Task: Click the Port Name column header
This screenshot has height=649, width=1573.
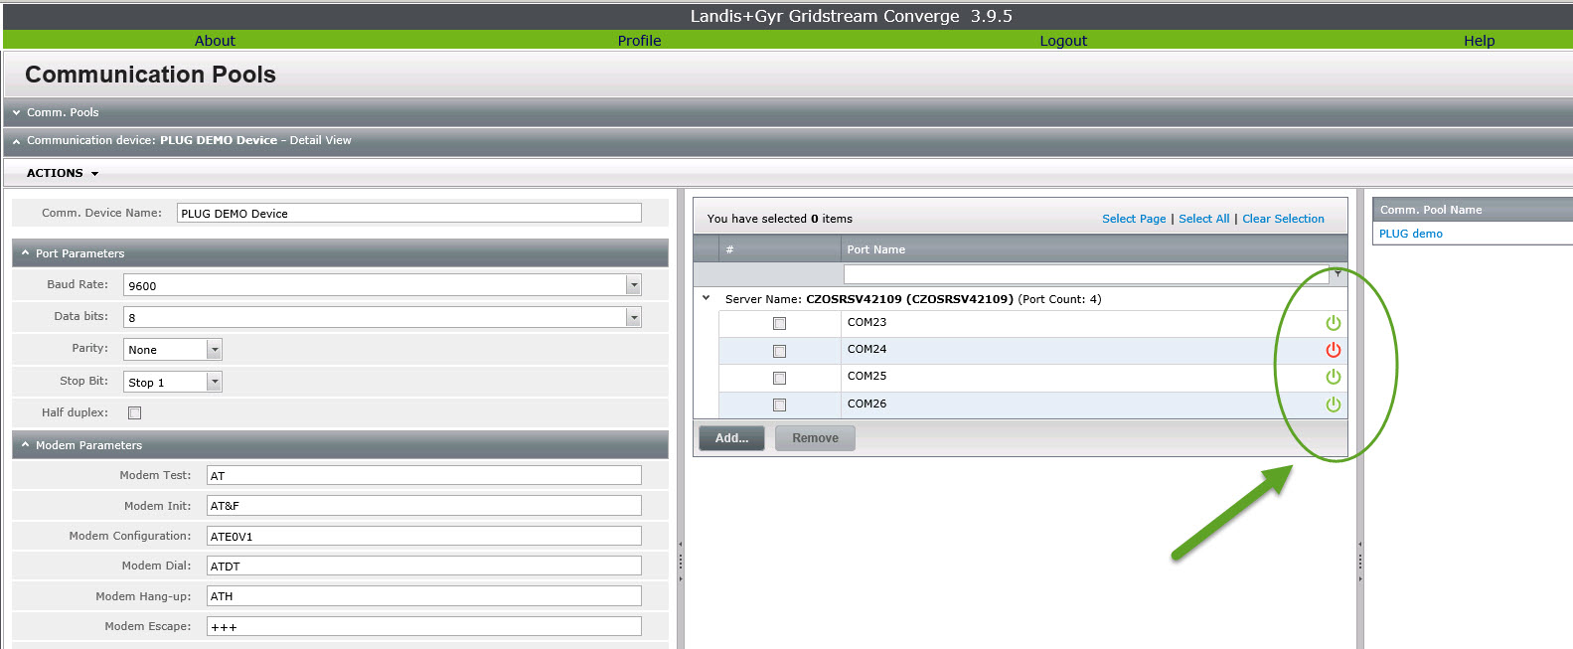Action: coord(1094,249)
